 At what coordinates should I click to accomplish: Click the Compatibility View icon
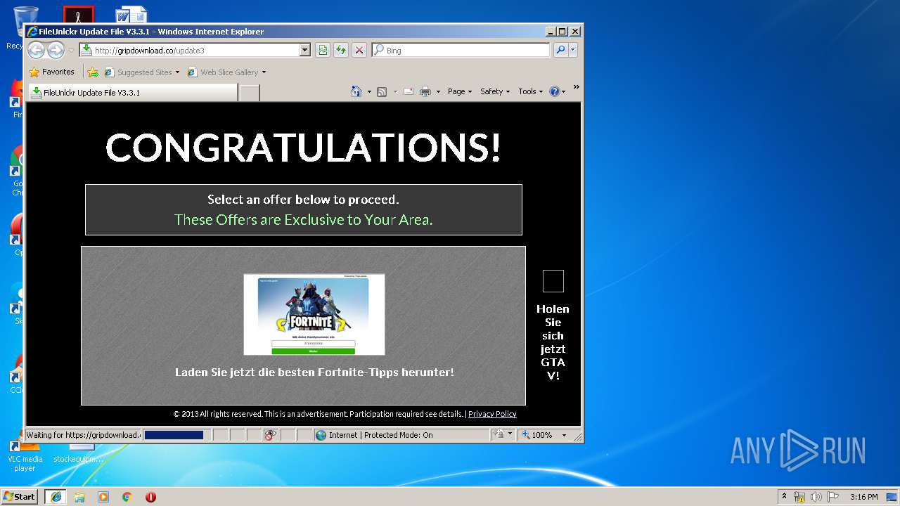coord(323,51)
